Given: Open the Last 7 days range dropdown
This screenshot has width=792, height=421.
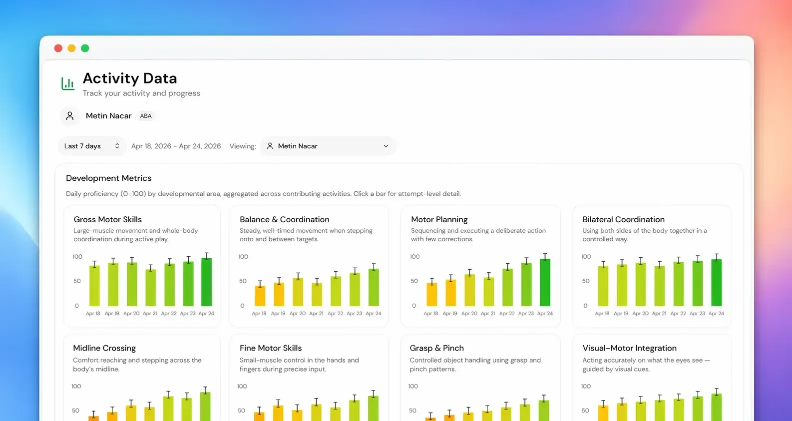Looking at the screenshot, I should tap(92, 146).
